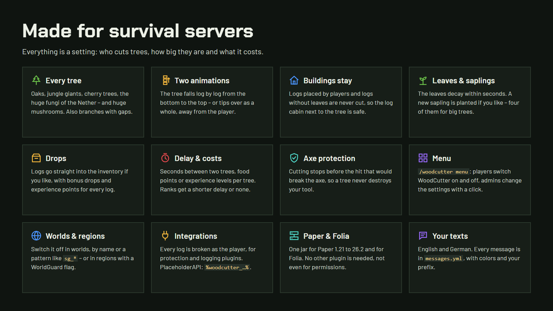Click the orange box icon beside Drops
Screen dimensions: 553x311
click(36, 158)
